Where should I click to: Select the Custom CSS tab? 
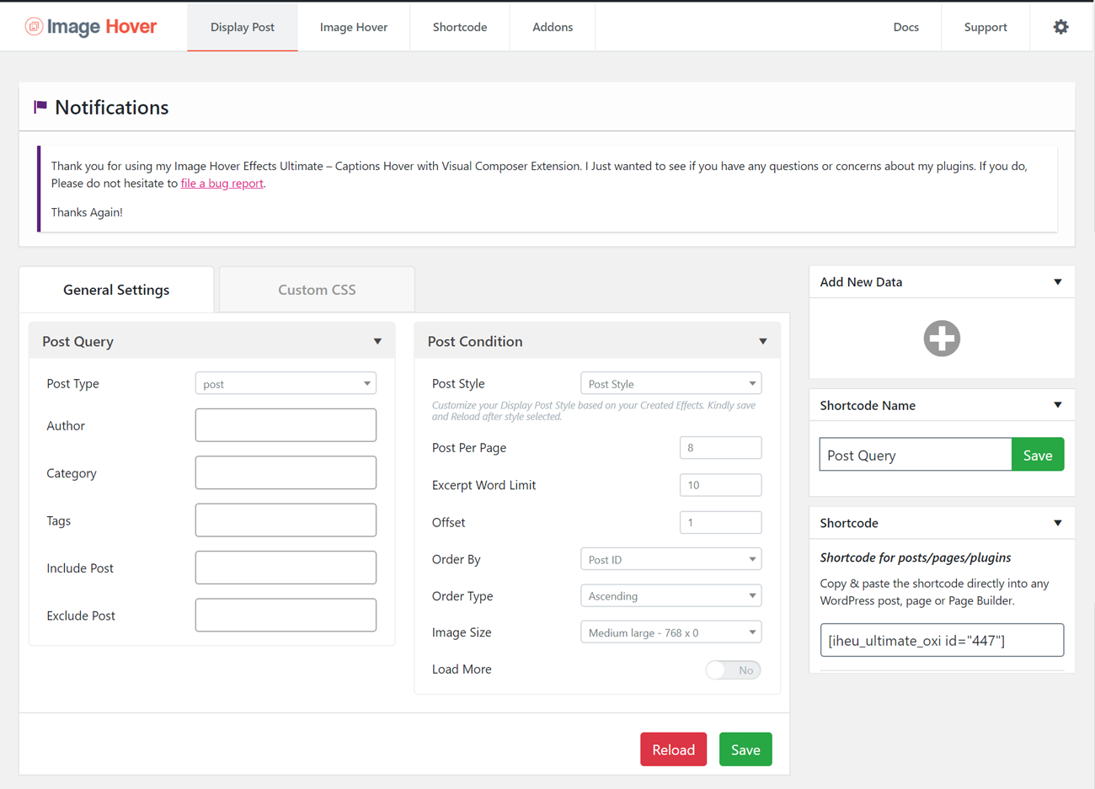click(317, 290)
